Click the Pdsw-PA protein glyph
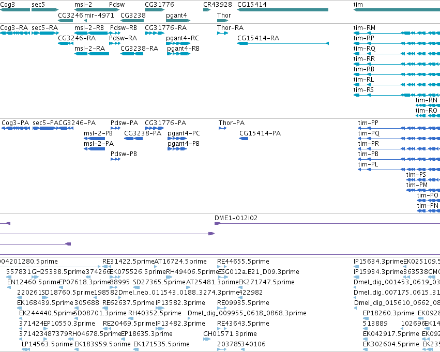This screenshot has width=440, height=352. point(116,128)
